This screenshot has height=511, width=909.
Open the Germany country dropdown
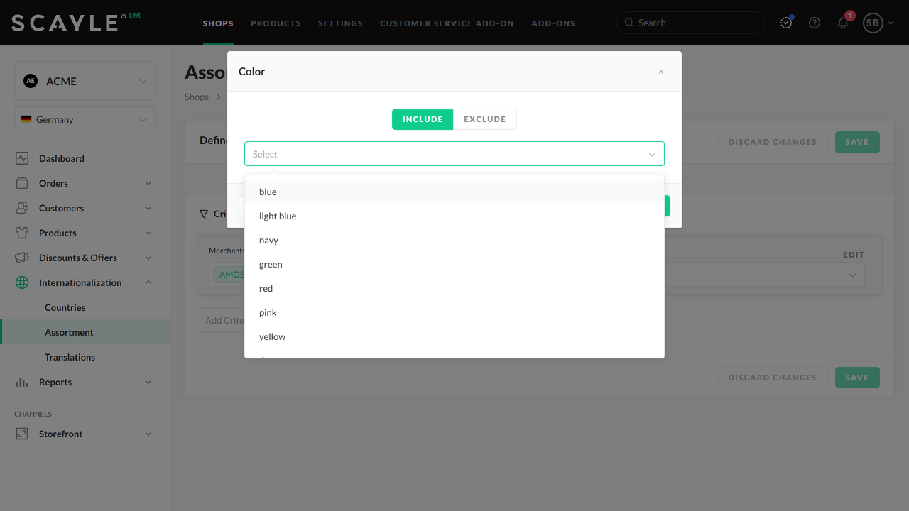tap(85, 119)
